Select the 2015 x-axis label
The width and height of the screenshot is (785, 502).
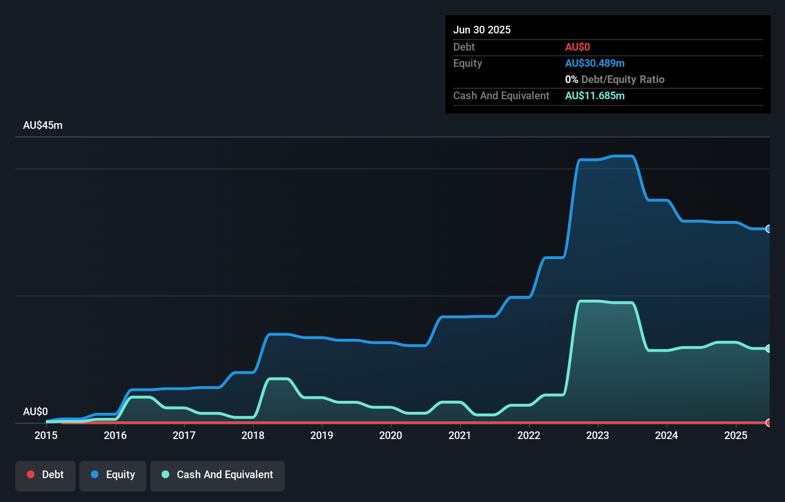pos(46,435)
